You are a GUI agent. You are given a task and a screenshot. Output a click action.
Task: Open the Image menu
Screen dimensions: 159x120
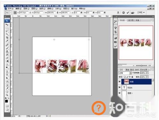[x=26, y=9]
